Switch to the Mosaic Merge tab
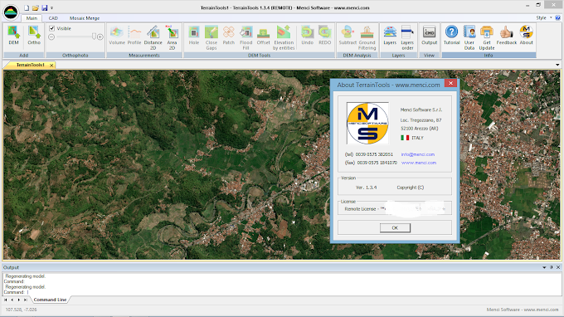Screen dimensions: 564x317 (x=85, y=18)
